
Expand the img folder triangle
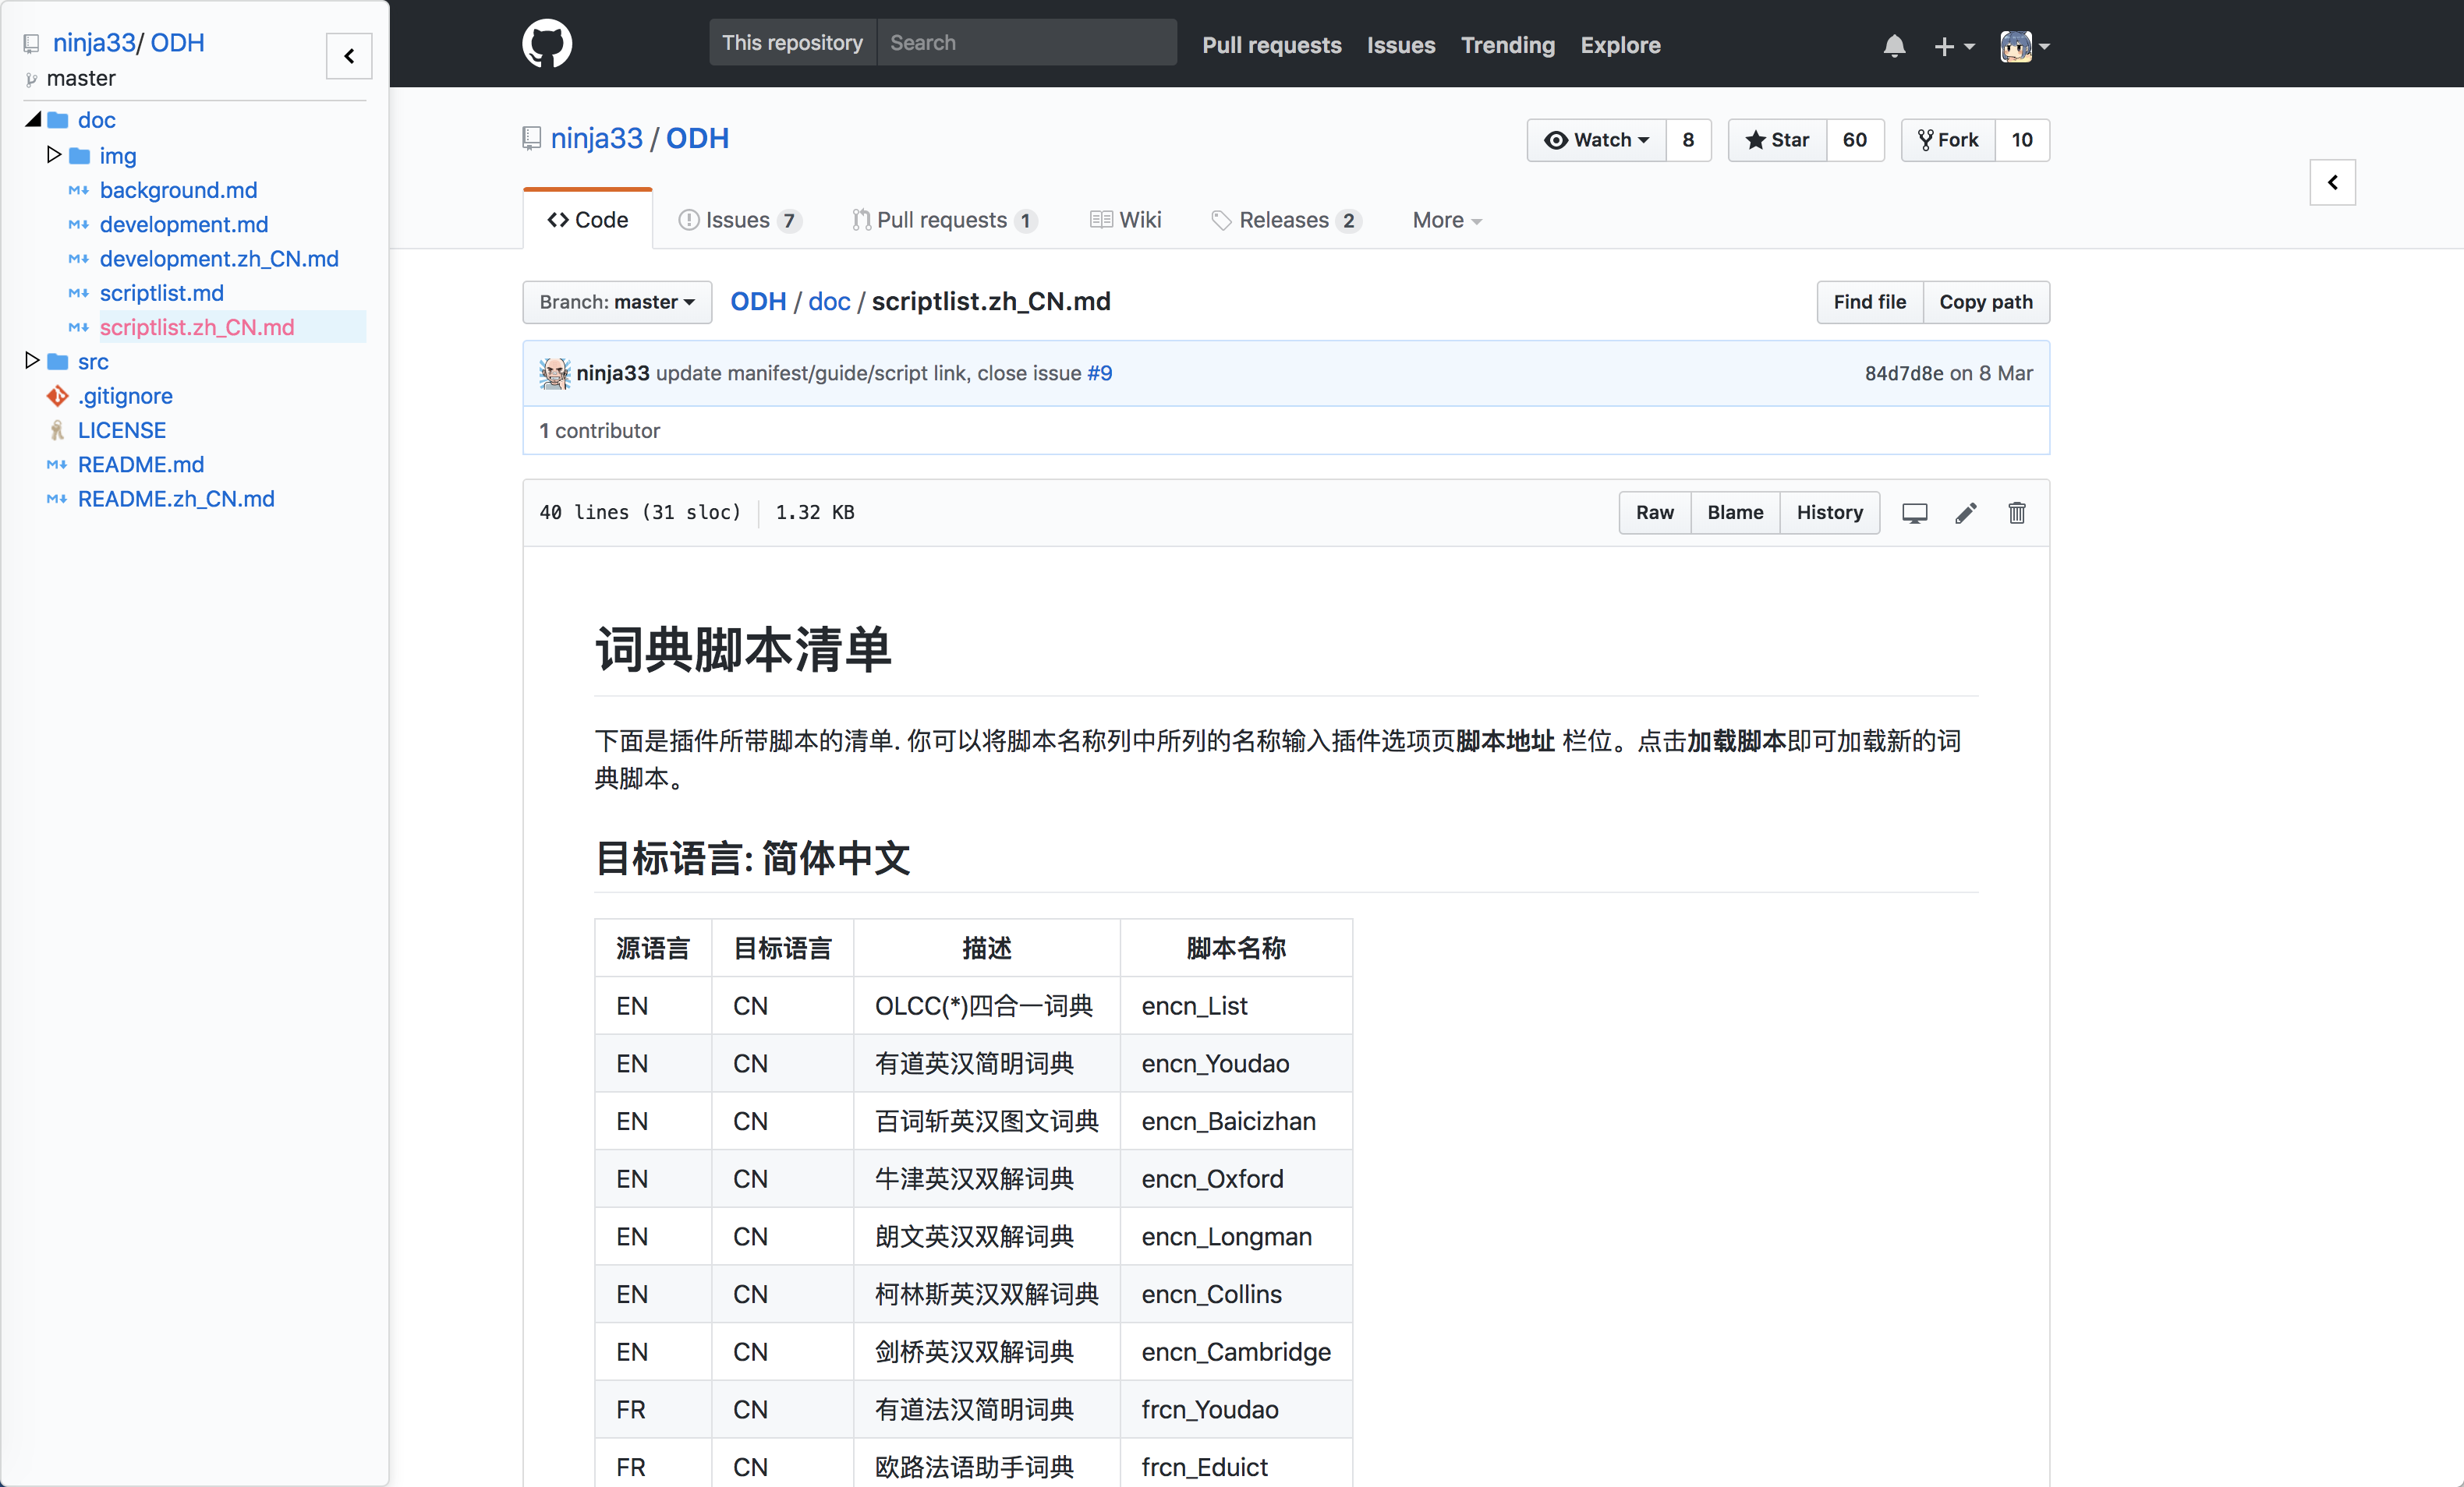(x=54, y=155)
